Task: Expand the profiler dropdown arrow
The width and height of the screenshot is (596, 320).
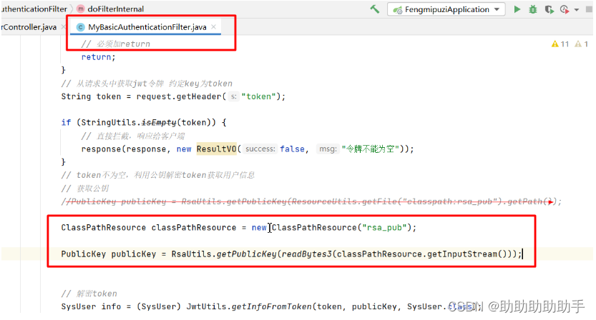Action: point(577,10)
